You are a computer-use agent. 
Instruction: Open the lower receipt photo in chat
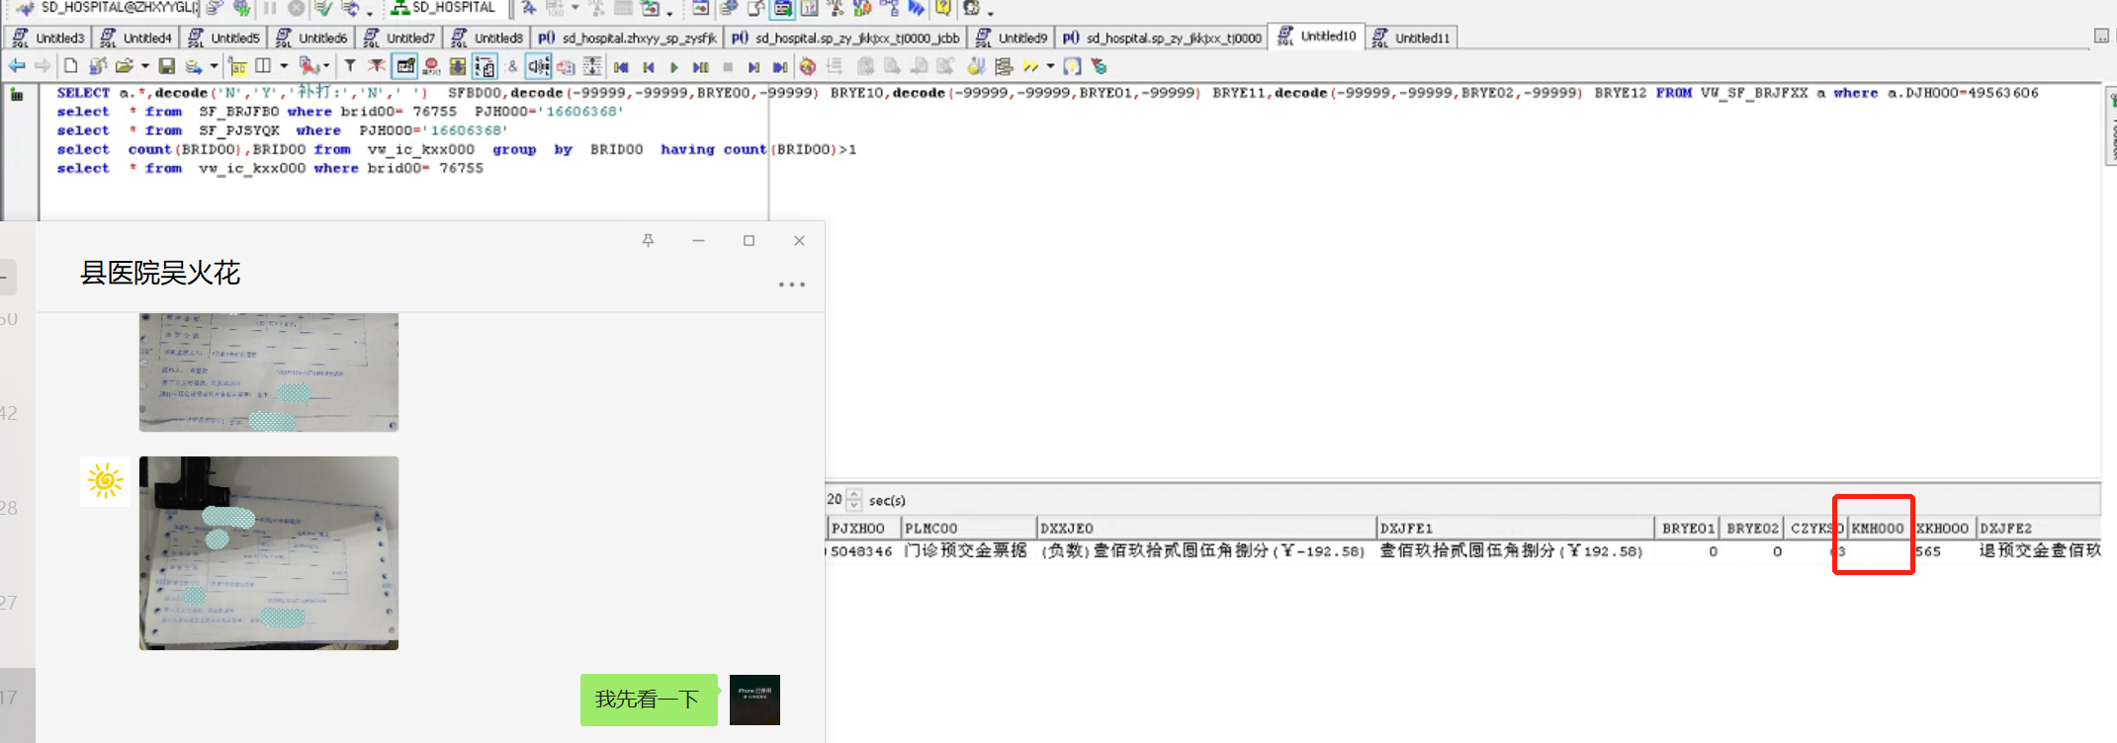click(269, 553)
